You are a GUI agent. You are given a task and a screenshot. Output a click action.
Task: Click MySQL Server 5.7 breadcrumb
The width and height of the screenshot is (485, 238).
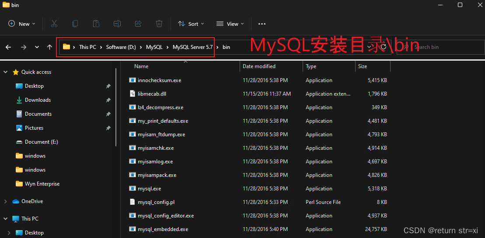(x=192, y=47)
